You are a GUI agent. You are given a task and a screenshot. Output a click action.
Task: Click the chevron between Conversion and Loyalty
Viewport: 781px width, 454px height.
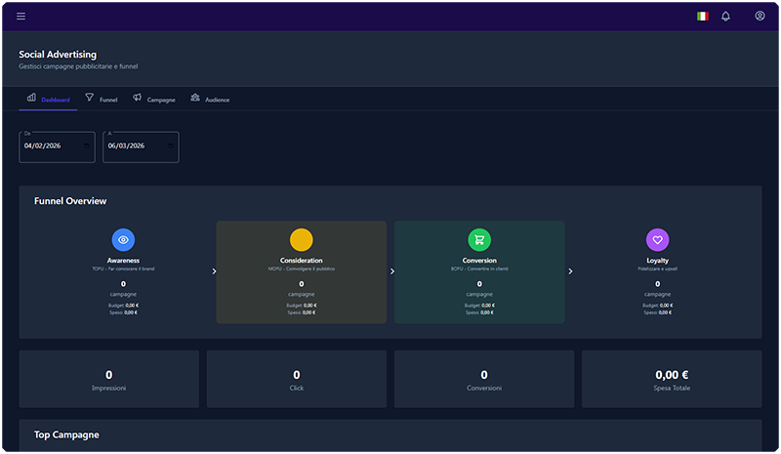[570, 271]
